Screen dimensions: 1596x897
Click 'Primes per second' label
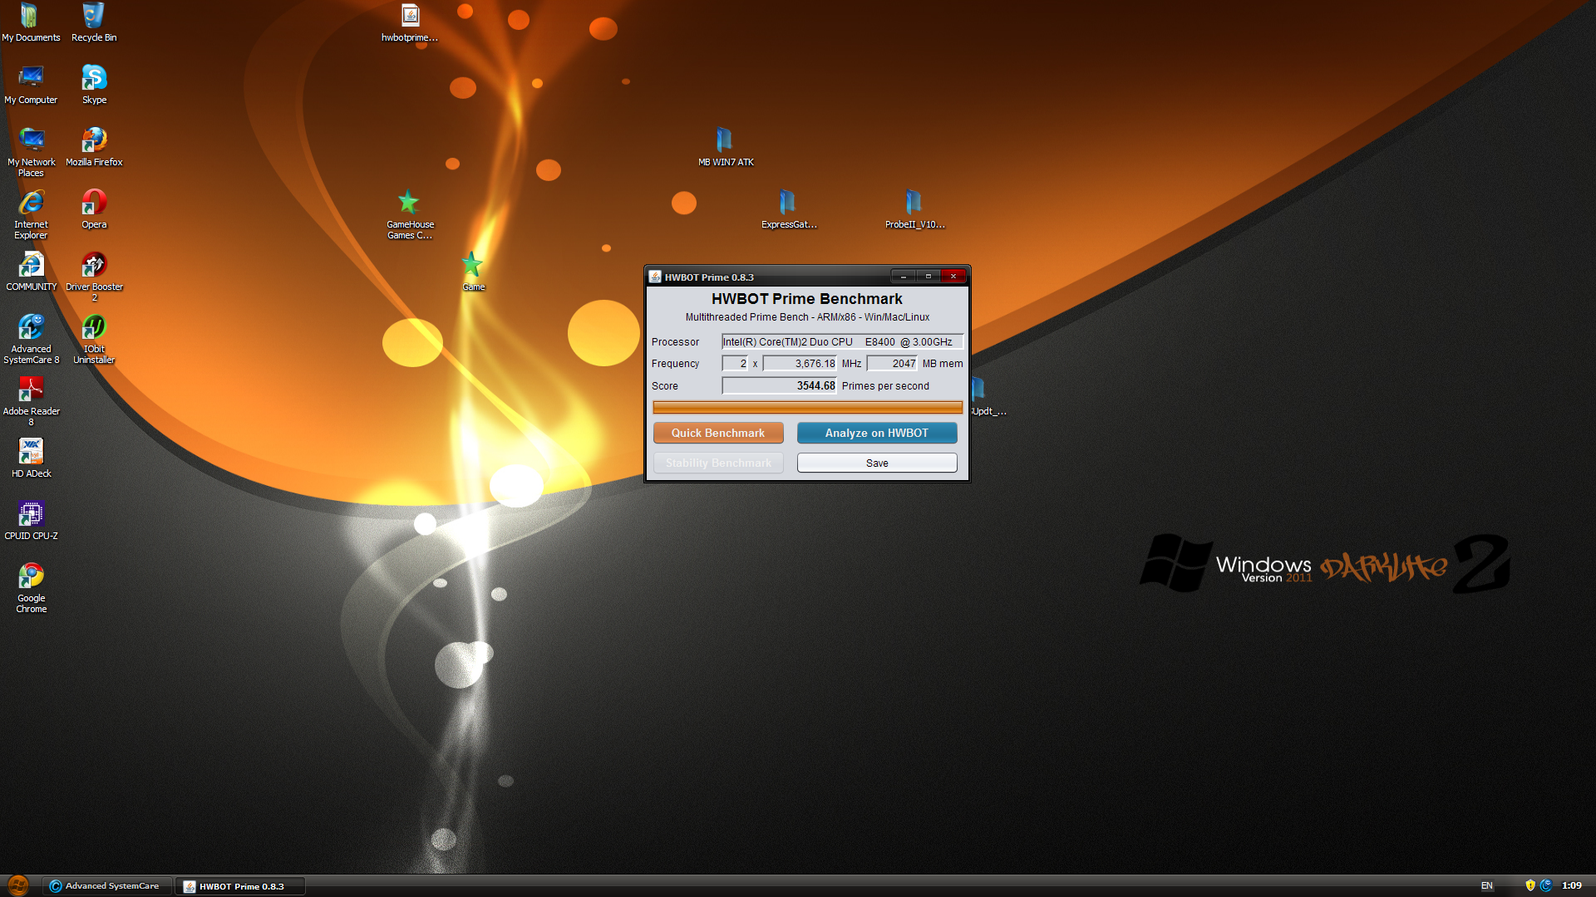click(885, 385)
